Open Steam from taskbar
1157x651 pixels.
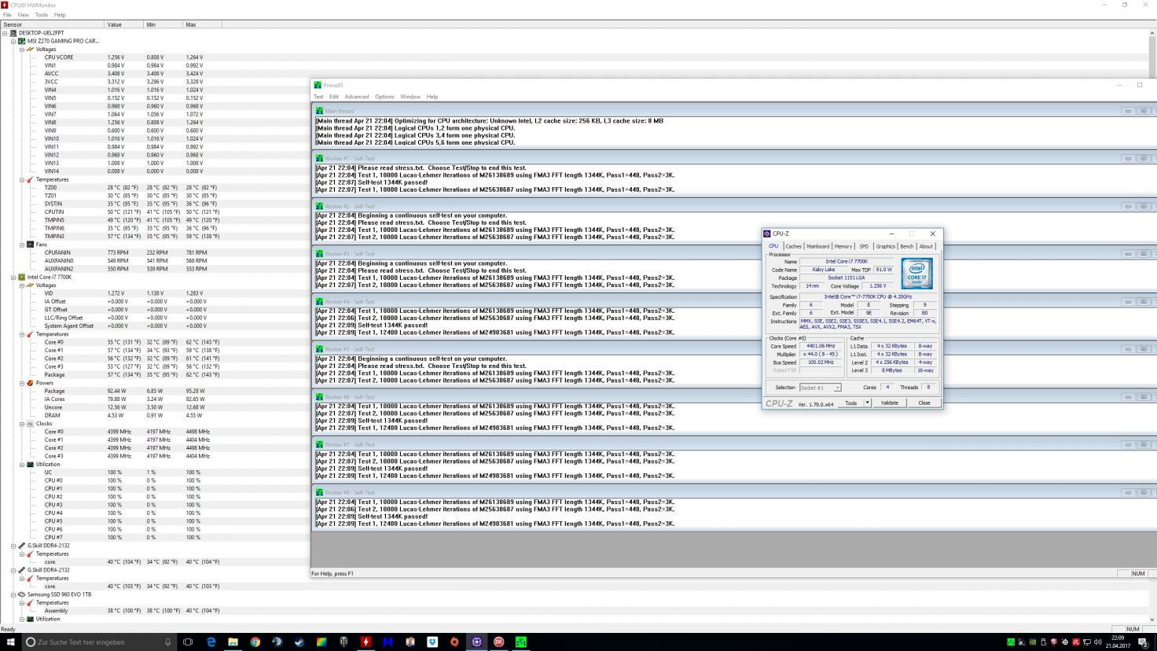299,642
